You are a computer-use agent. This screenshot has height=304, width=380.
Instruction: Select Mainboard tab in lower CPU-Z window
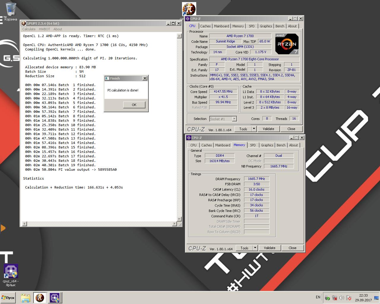[223, 145]
